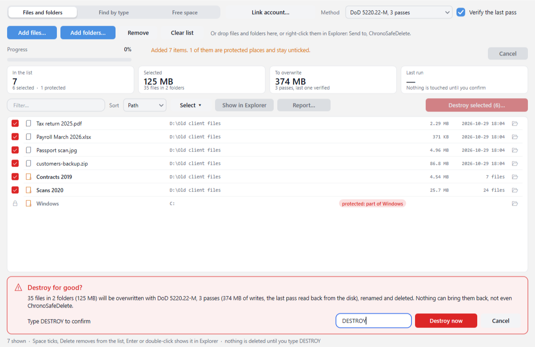Screen dimensions: 535x347
Task: Click the folder icon beside Contracts 2019
Action: tap(28, 177)
